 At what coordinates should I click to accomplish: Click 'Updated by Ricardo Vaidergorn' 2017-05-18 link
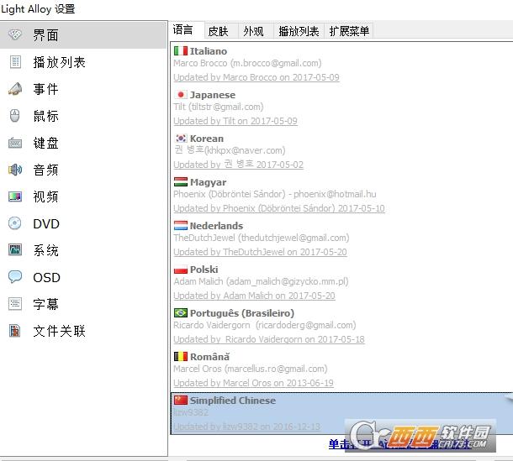269,339
